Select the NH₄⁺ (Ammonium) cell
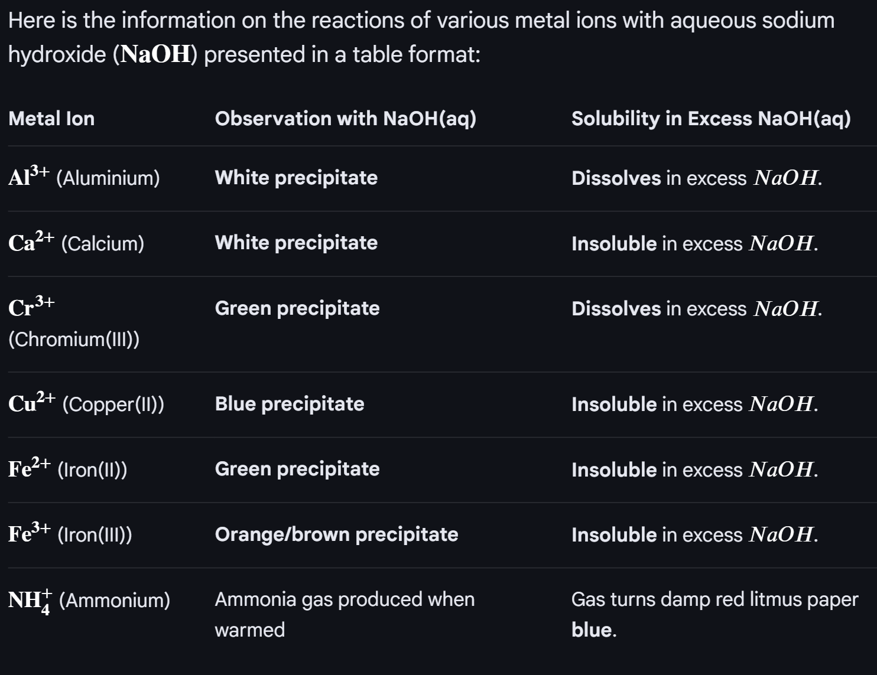Viewport: 877px width, 675px height. tap(89, 600)
